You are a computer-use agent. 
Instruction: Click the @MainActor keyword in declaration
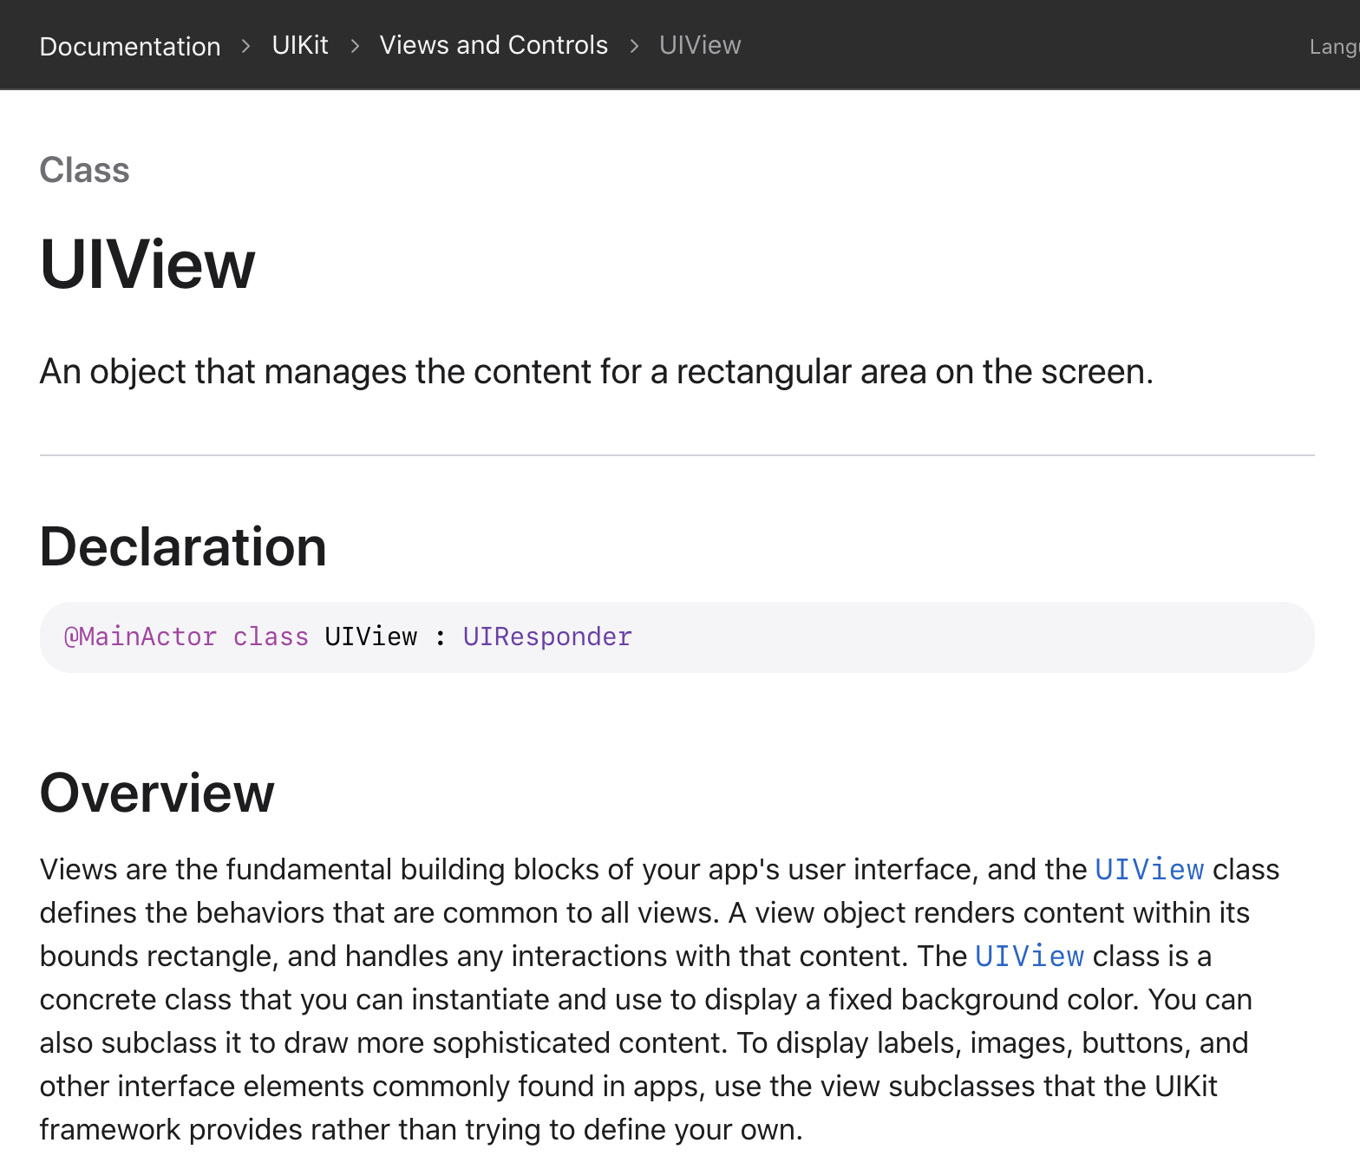coord(141,637)
